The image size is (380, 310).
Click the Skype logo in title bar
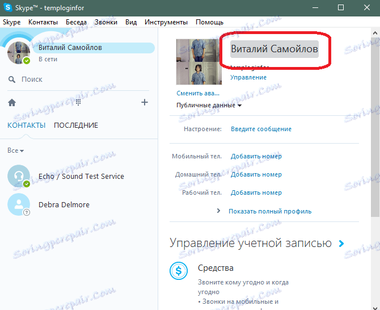click(x=8, y=7)
